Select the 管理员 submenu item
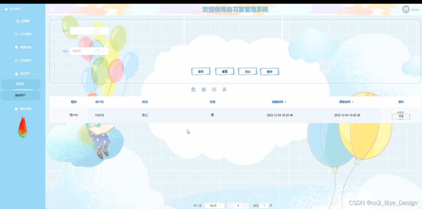 pos(20,84)
